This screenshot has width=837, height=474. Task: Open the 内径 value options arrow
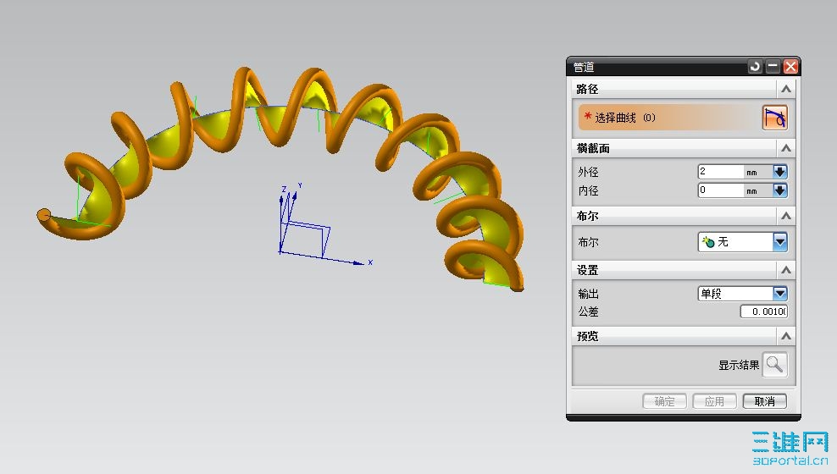point(780,190)
